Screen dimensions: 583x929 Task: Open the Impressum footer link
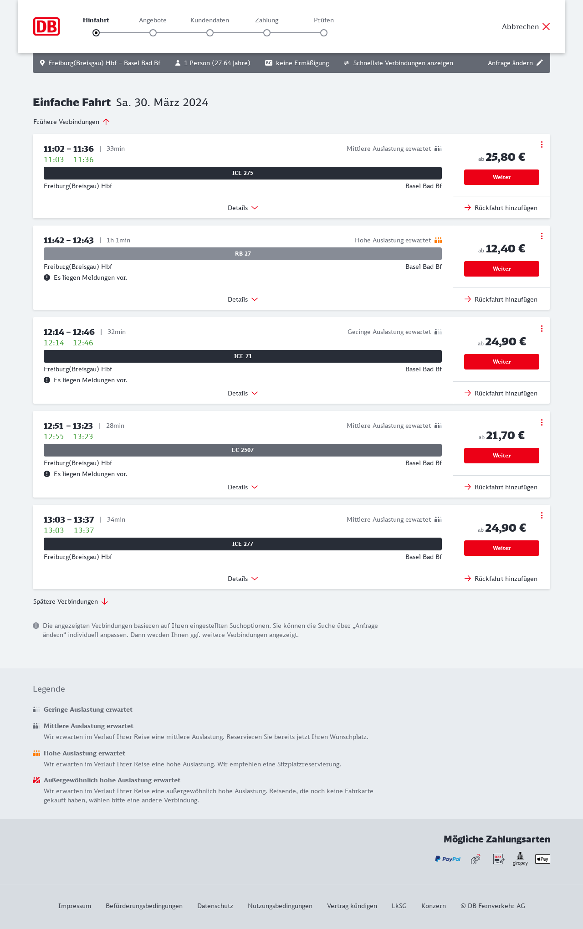click(75, 906)
